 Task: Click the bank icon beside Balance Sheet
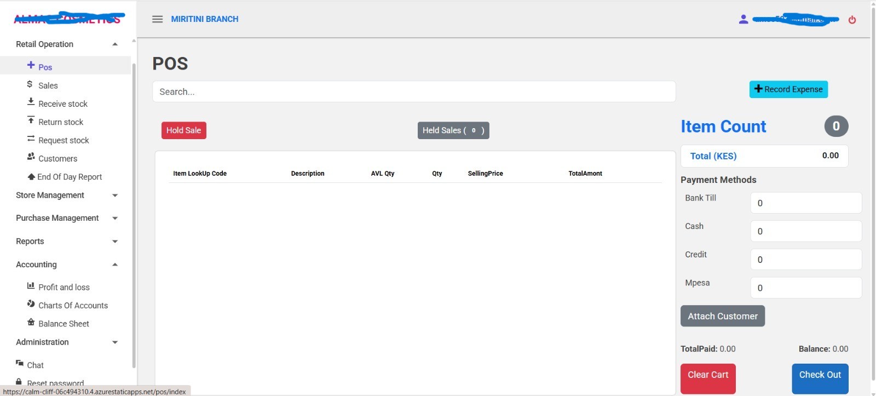(x=31, y=322)
